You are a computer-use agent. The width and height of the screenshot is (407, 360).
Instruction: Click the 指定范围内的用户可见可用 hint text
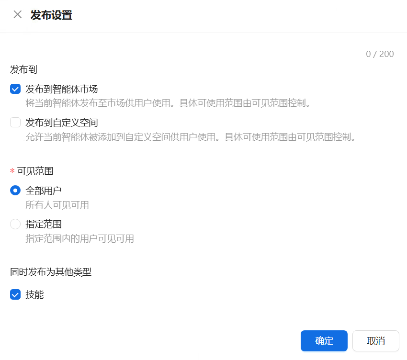pyautogui.click(x=79, y=238)
